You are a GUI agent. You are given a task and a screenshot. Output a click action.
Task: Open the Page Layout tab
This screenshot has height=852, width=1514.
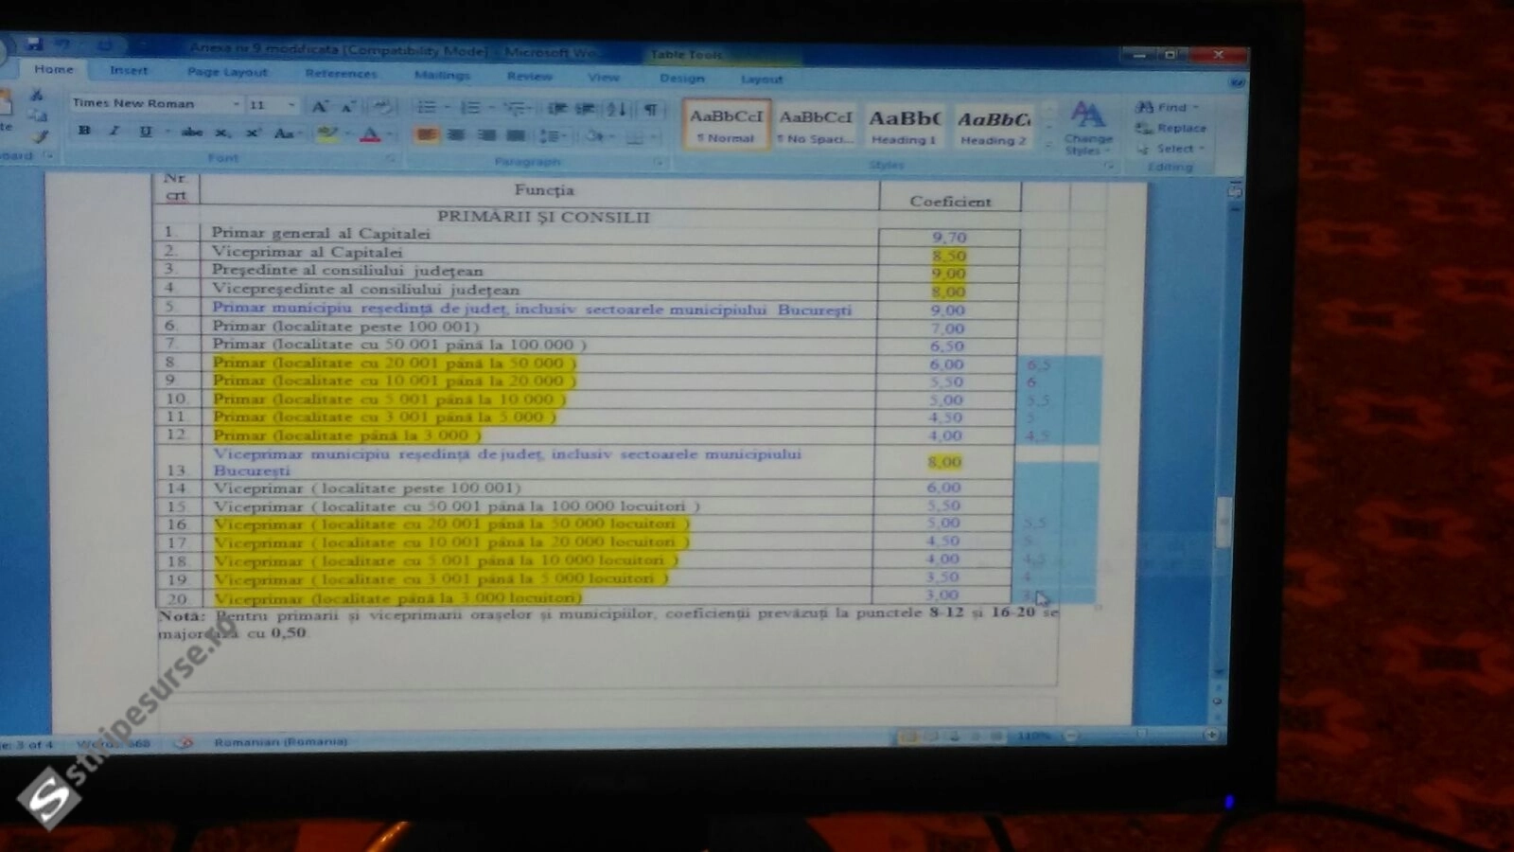[227, 72]
